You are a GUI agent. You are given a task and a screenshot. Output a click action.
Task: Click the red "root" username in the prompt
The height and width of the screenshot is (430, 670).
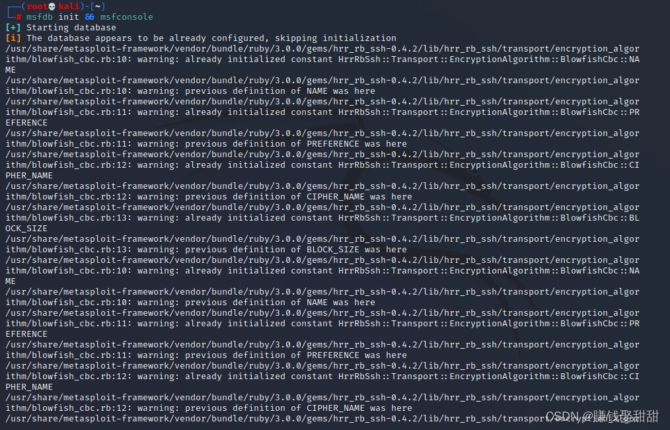pos(37,7)
